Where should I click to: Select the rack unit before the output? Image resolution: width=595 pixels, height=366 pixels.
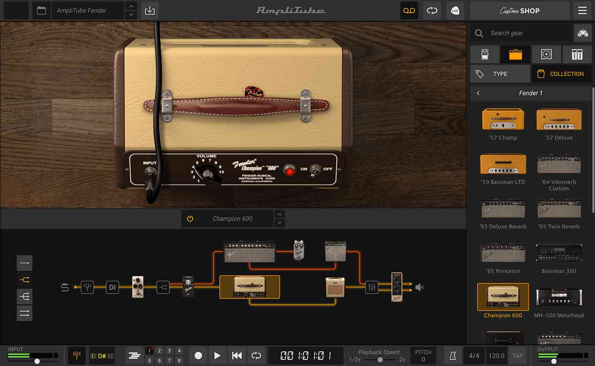397,287
